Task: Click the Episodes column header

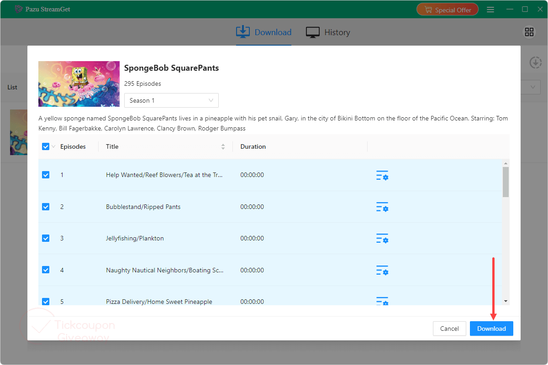Action: point(73,146)
